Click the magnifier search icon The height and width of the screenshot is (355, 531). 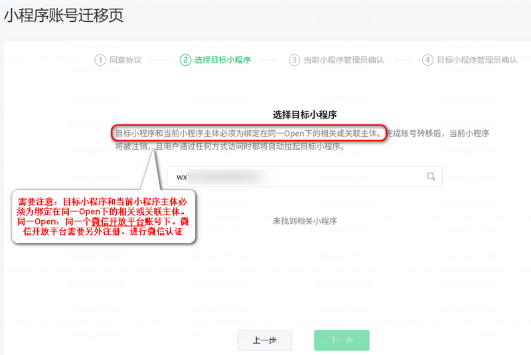pos(431,177)
